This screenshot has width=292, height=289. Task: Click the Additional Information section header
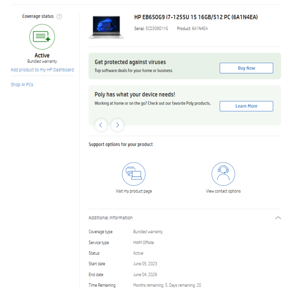click(x=111, y=218)
